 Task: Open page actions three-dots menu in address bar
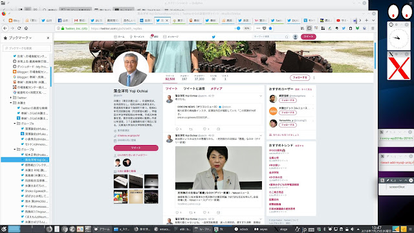point(258,28)
